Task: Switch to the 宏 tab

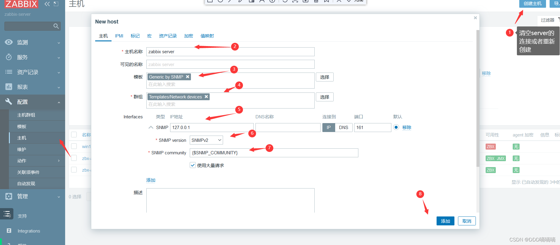Action: tap(149, 36)
